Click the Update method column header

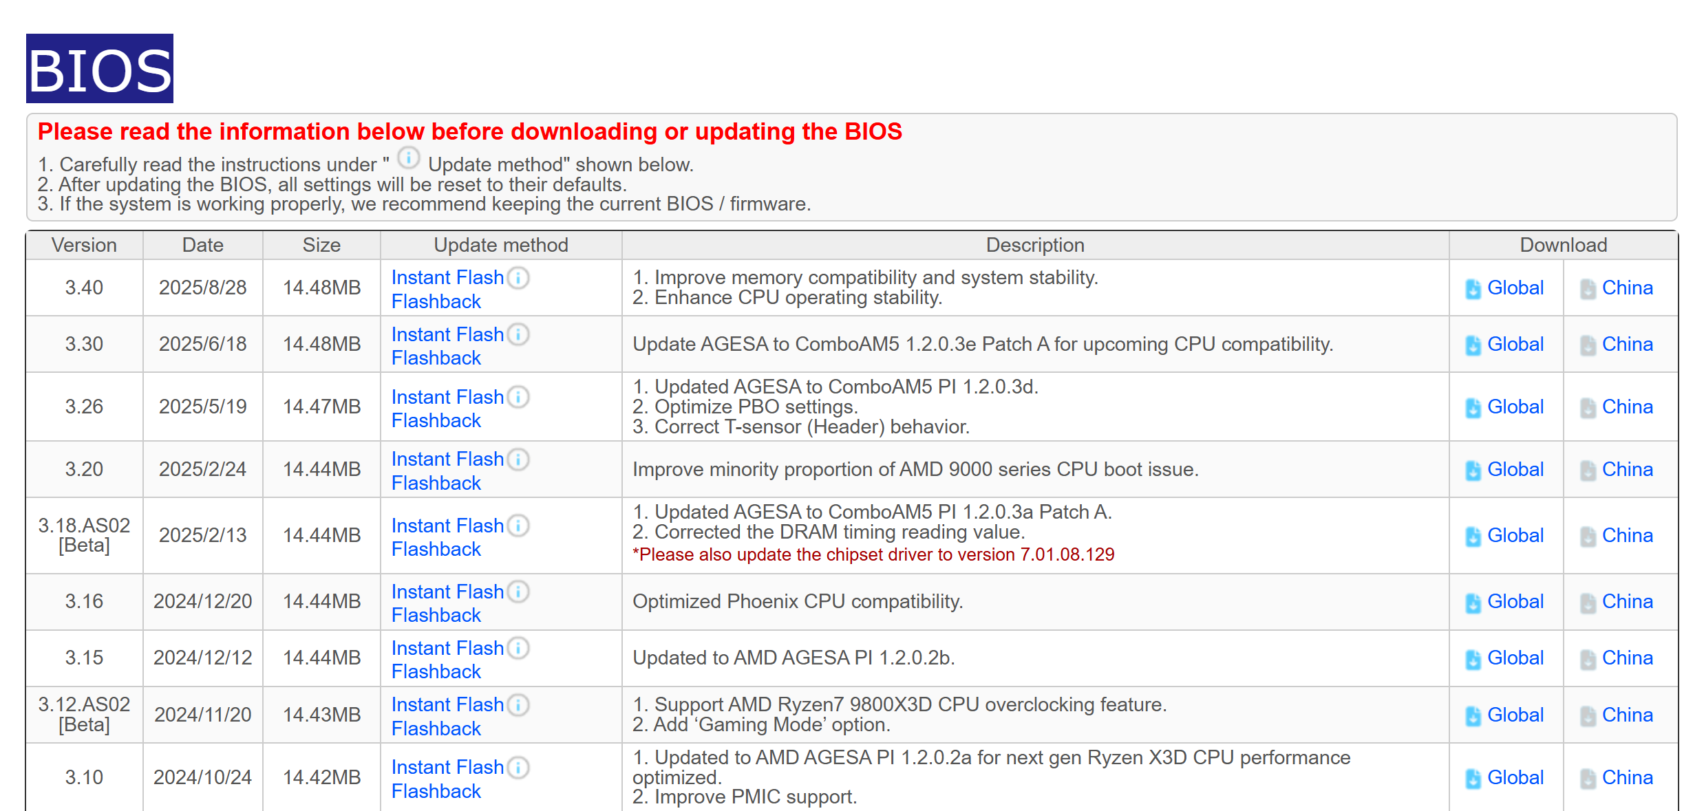(500, 245)
